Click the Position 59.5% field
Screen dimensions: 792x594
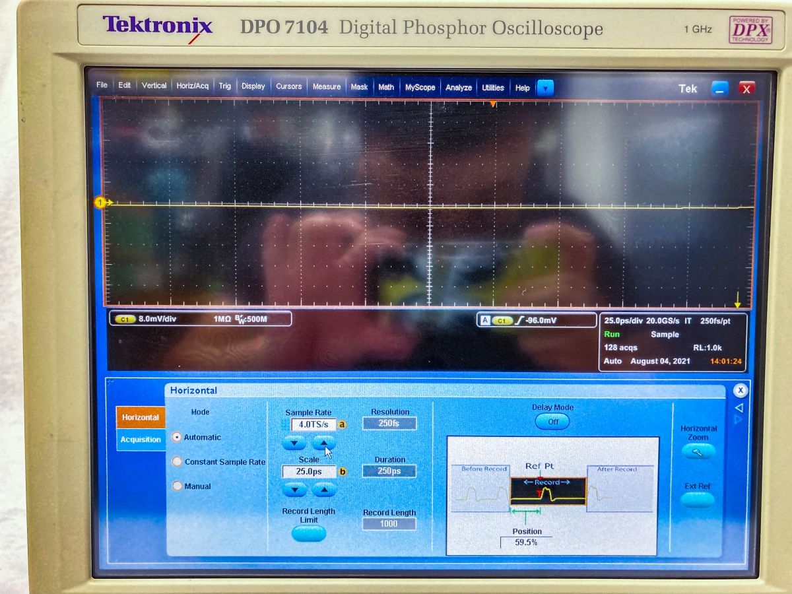(526, 542)
